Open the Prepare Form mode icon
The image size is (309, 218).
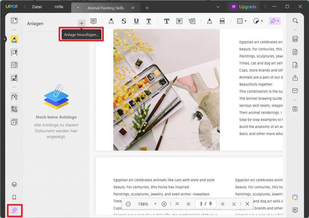point(14,65)
